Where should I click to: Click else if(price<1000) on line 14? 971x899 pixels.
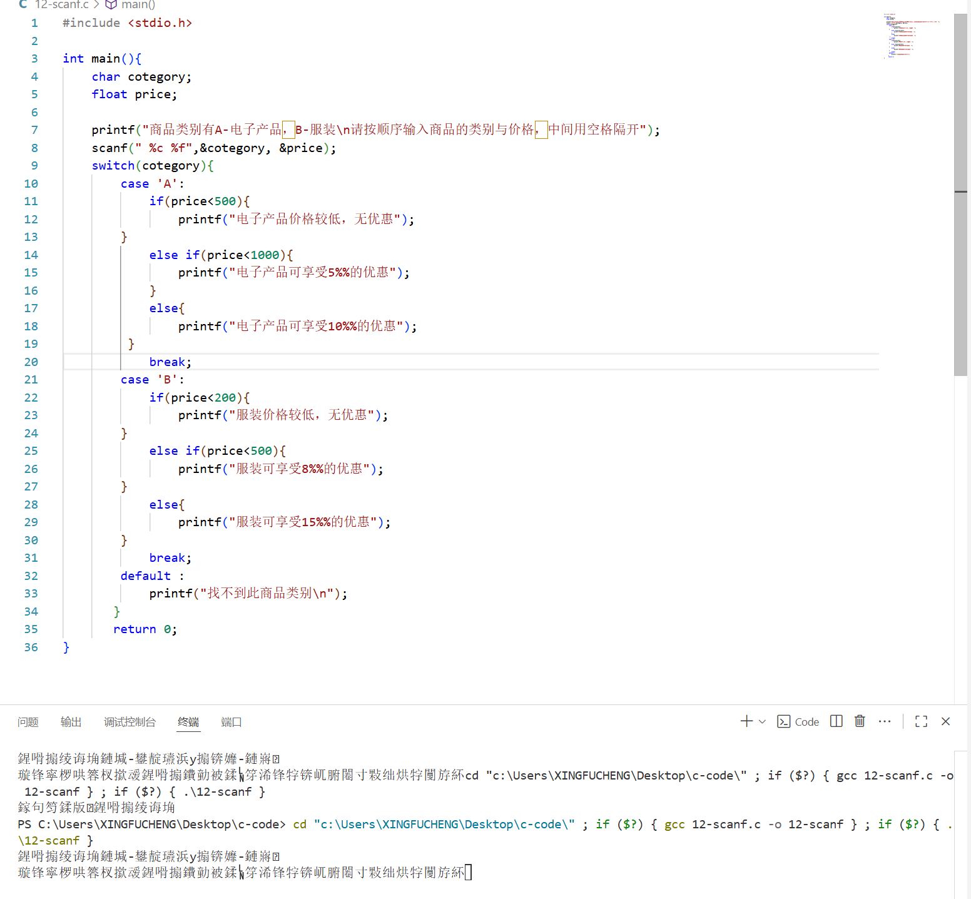pos(221,255)
